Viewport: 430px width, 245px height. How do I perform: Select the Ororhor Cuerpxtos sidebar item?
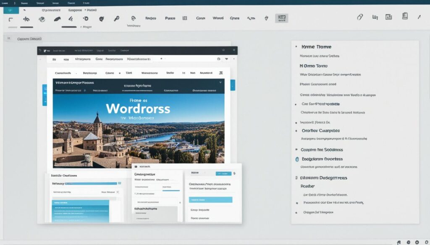click(x=320, y=131)
